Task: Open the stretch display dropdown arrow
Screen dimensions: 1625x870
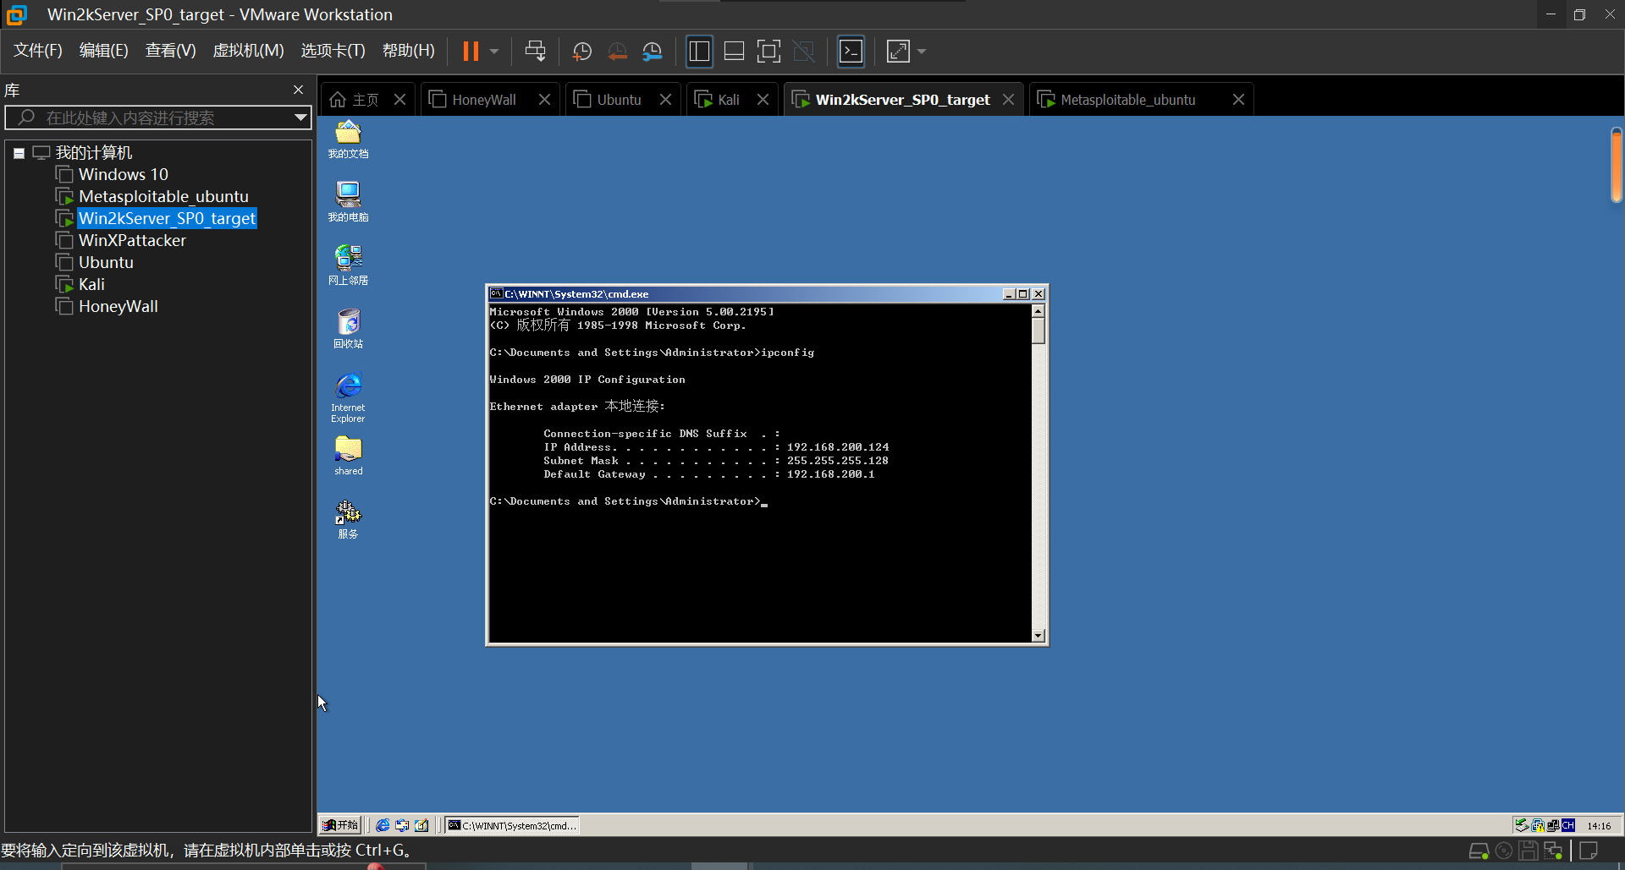Action: 922,52
